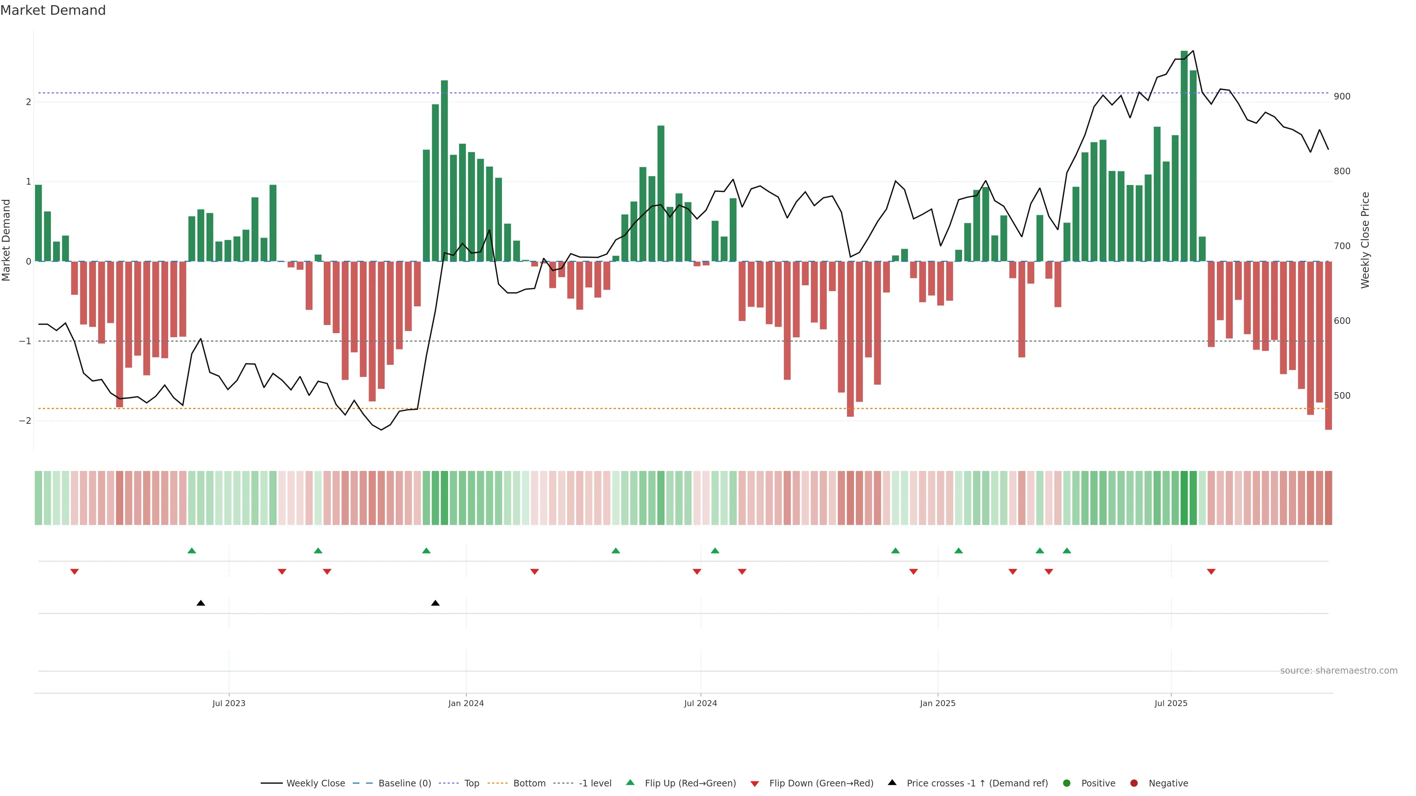
Task: Click black Price crosses triangle legend icon
Action: 892,783
